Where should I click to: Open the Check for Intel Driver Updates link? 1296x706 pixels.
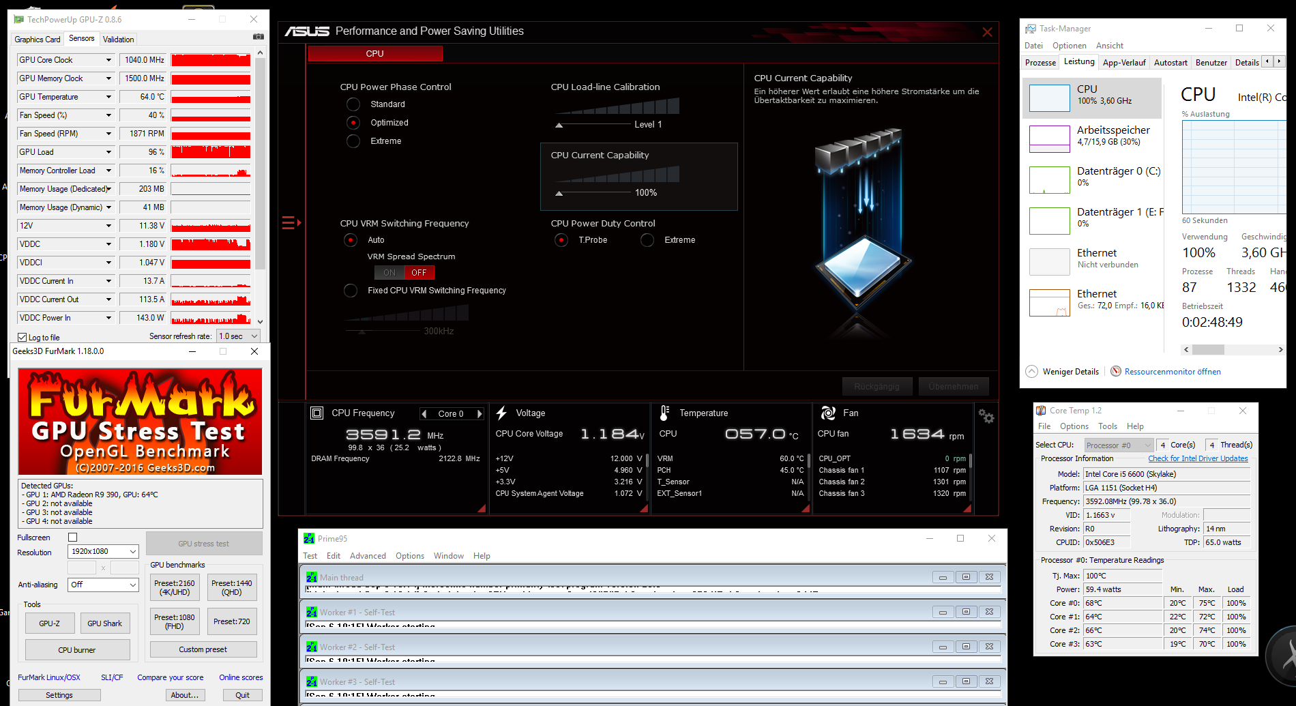pyautogui.click(x=1198, y=458)
